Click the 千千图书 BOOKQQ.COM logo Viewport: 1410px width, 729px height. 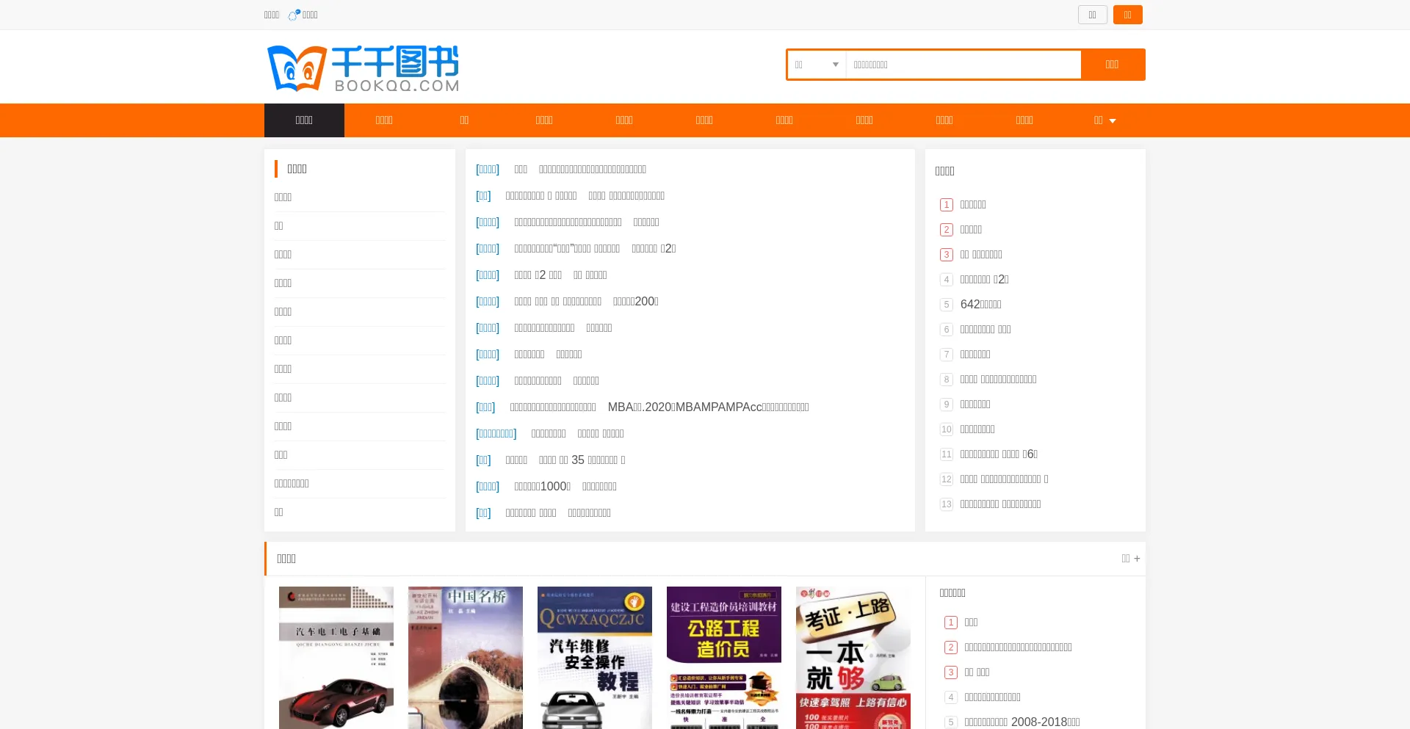coord(364,68)
